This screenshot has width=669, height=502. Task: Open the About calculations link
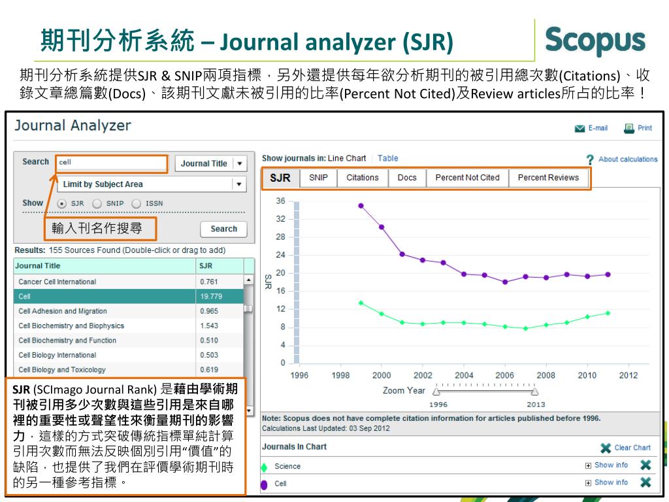tap(628, 159)
